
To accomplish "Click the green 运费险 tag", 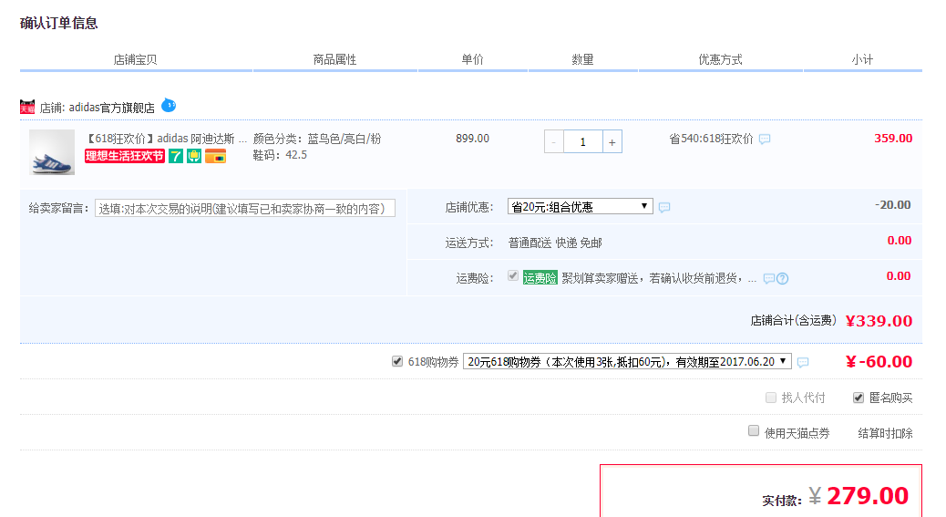I will pyautogui.click(x=540, y=278).
